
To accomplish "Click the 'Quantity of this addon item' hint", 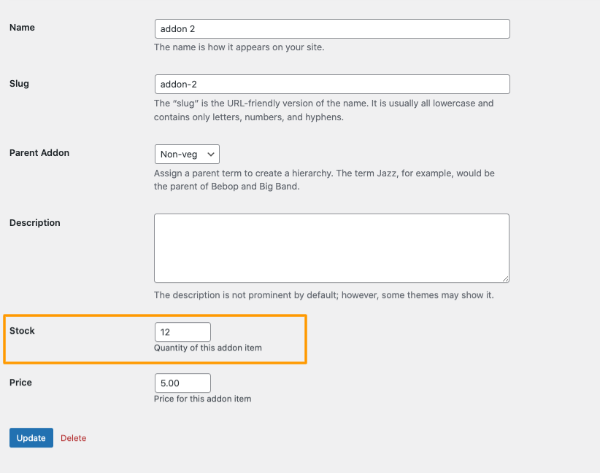I will 207,348.
